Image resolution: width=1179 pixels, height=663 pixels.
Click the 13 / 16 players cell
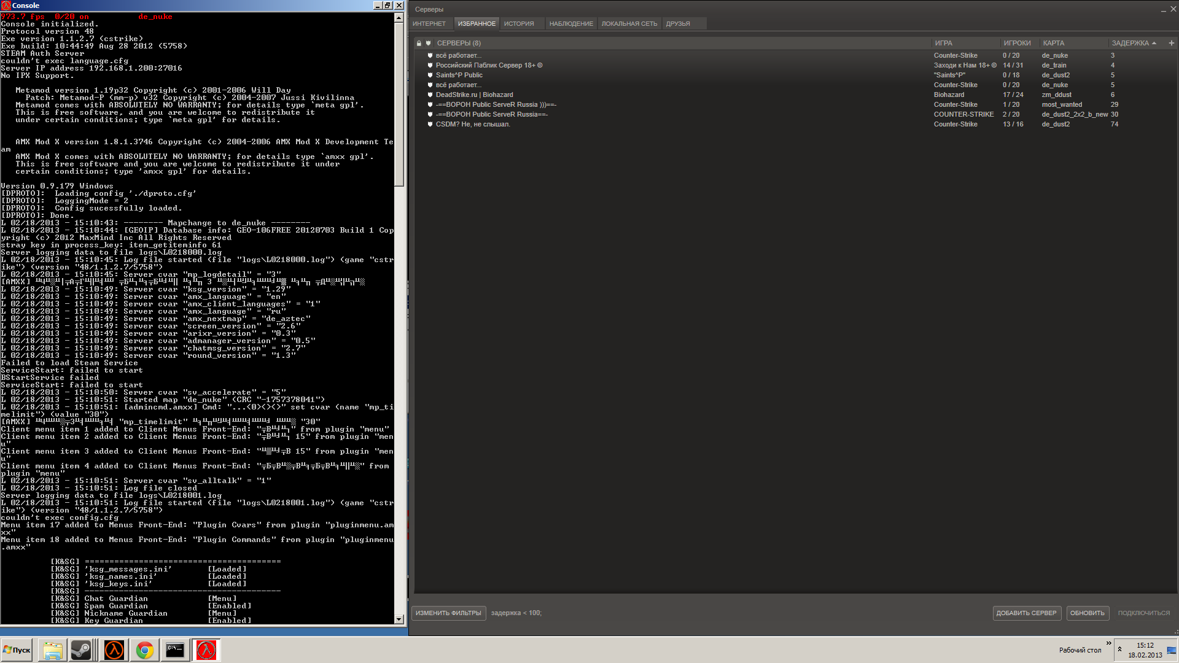pos(1013,124)
